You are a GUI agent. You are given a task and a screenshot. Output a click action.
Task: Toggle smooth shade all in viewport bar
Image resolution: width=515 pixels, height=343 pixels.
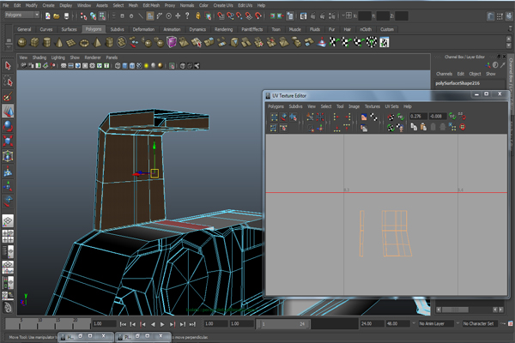coord(124,66)
